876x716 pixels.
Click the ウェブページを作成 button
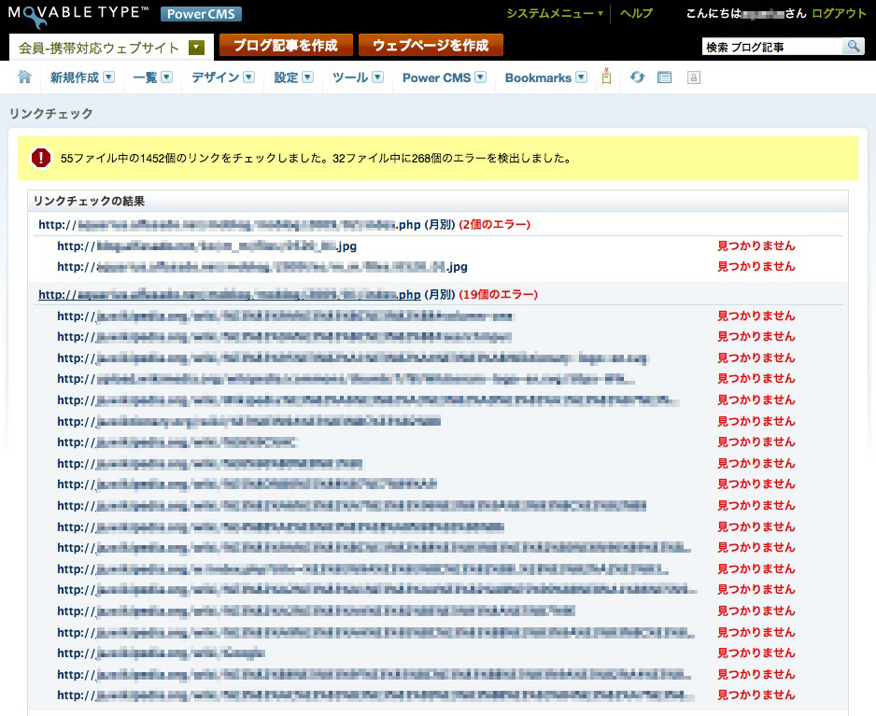point(431,45)
